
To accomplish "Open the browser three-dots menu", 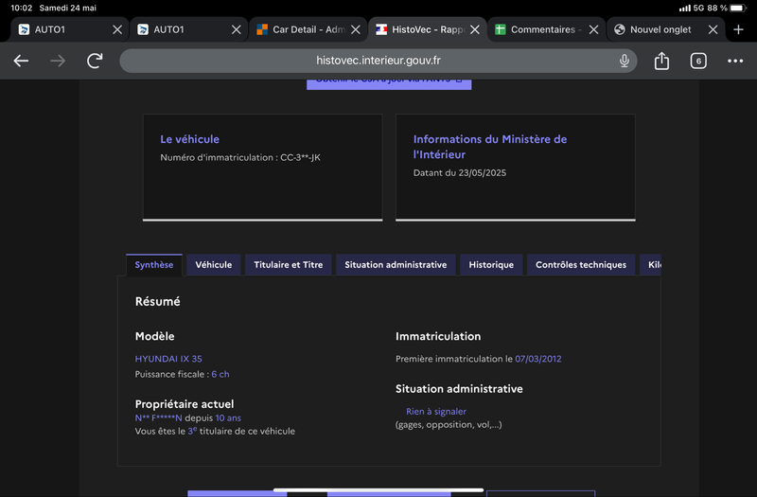I will point(735,61).
